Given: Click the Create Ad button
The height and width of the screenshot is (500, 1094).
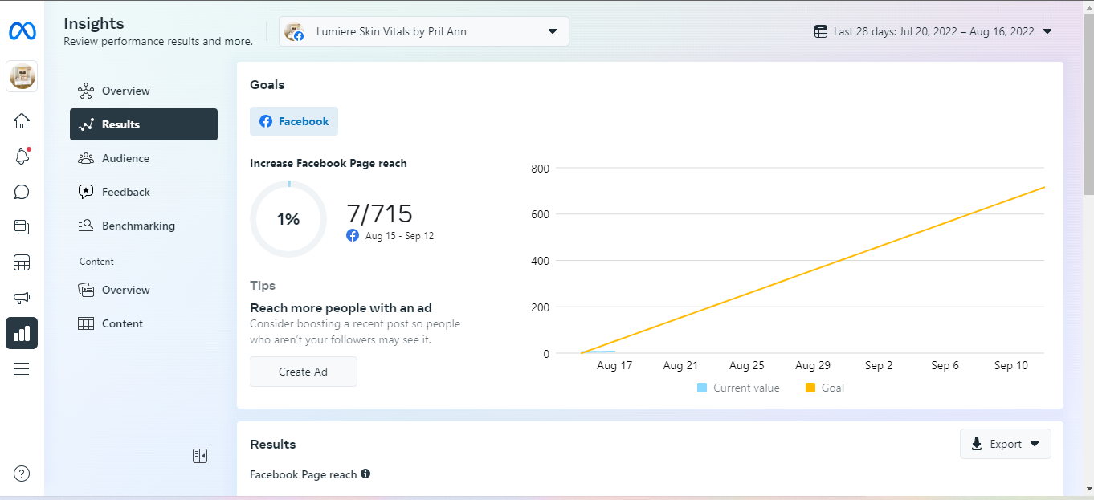Looking at the screenshot, I should click(303, 372).
